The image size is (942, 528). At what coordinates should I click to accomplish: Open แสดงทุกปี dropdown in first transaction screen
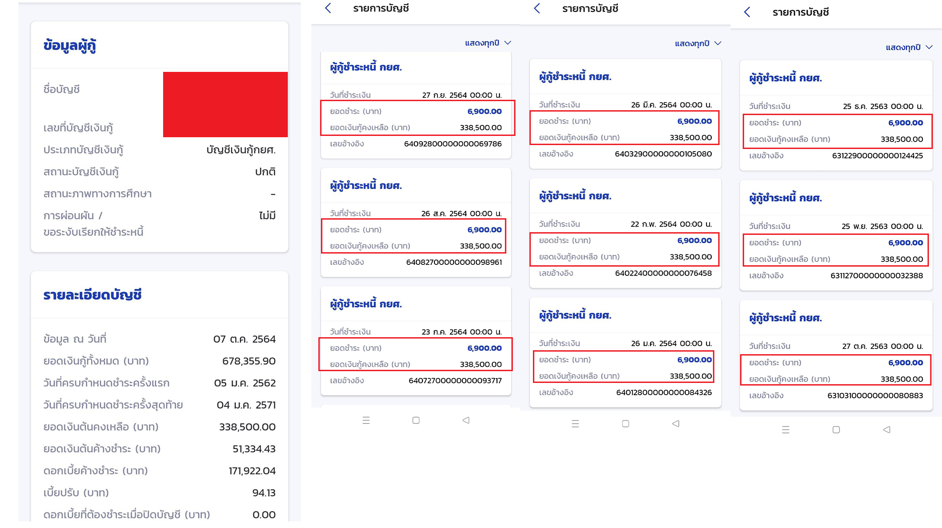pyautogui.click(x=488, y=43)
